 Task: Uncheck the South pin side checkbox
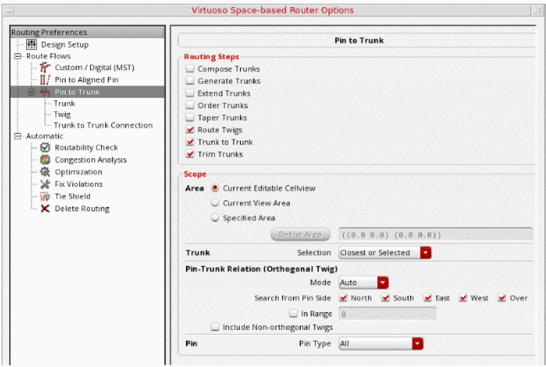tap(385, 298)
